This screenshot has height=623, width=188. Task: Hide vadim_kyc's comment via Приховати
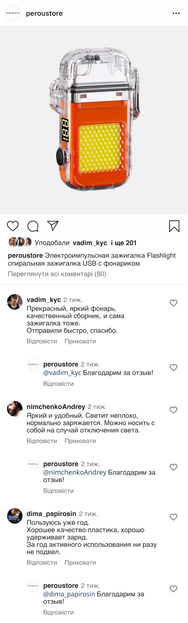[80, 341]
